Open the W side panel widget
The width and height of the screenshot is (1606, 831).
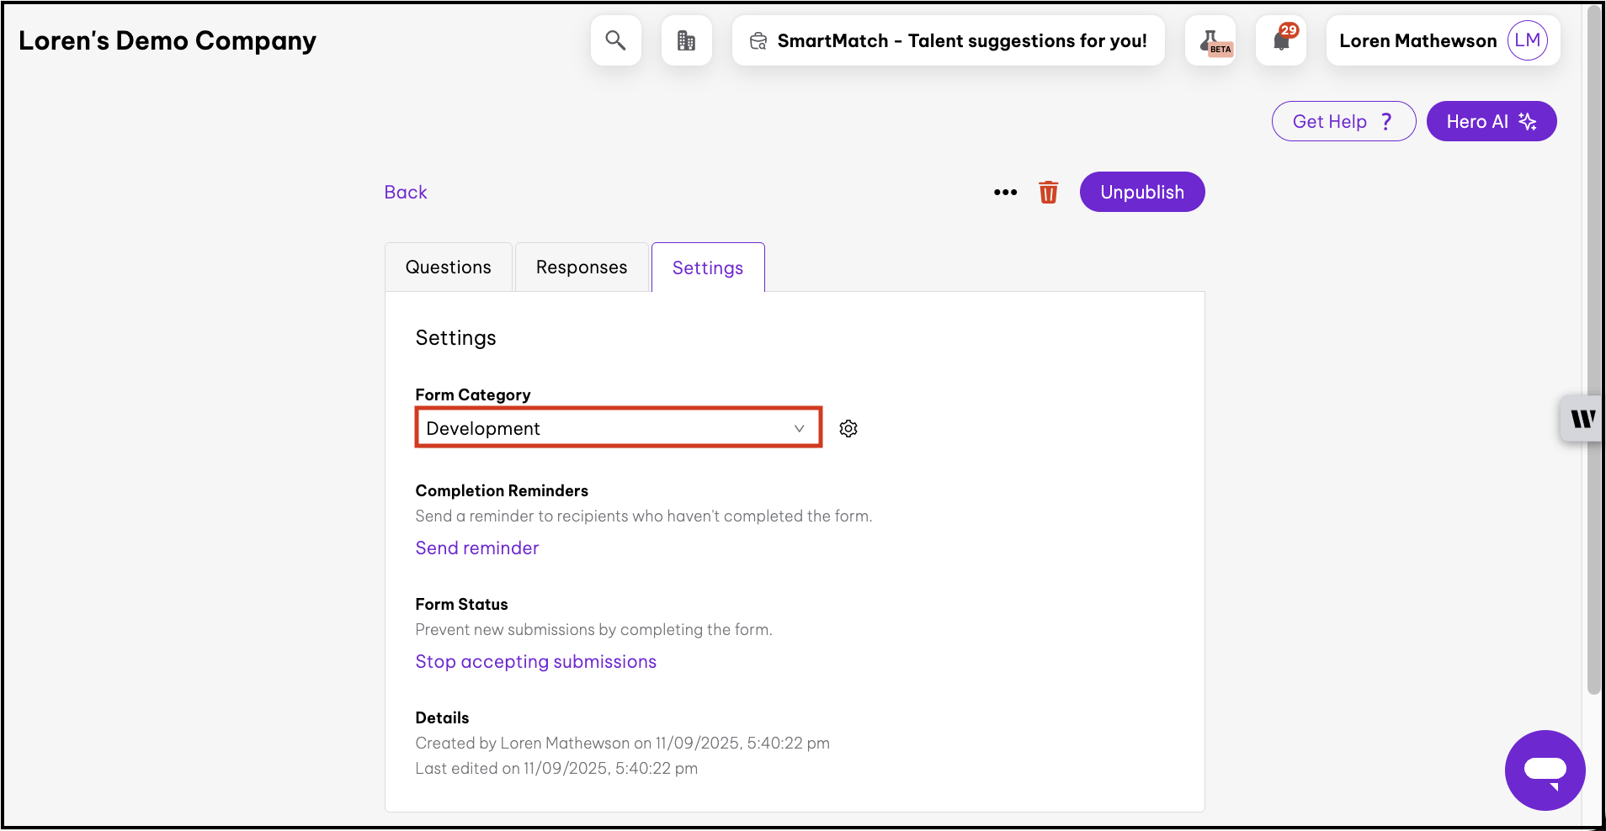1582,419
